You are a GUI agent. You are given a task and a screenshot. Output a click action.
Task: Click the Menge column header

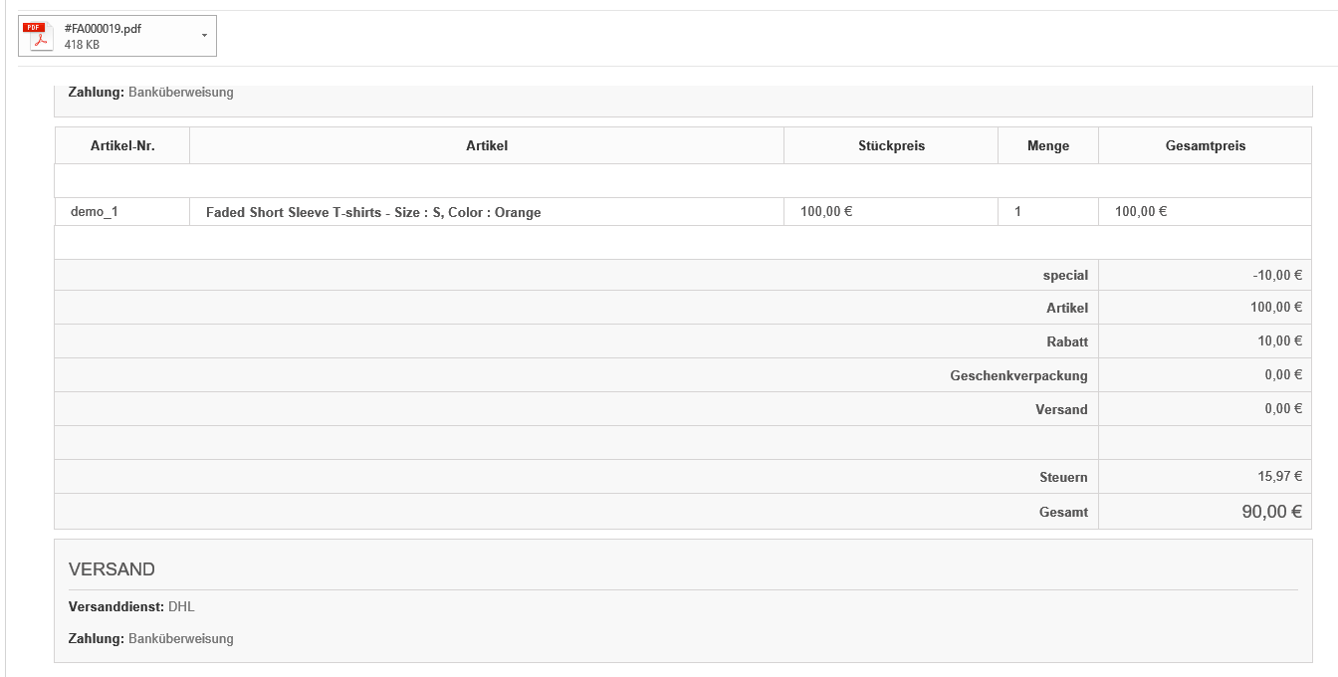(x=1048, y=145)
